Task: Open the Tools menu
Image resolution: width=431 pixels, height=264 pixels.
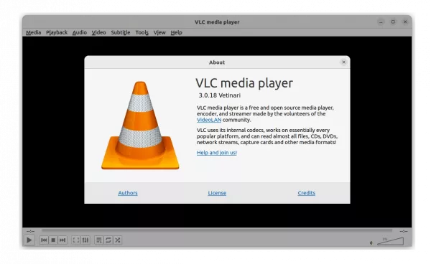Action: [142, 33]
